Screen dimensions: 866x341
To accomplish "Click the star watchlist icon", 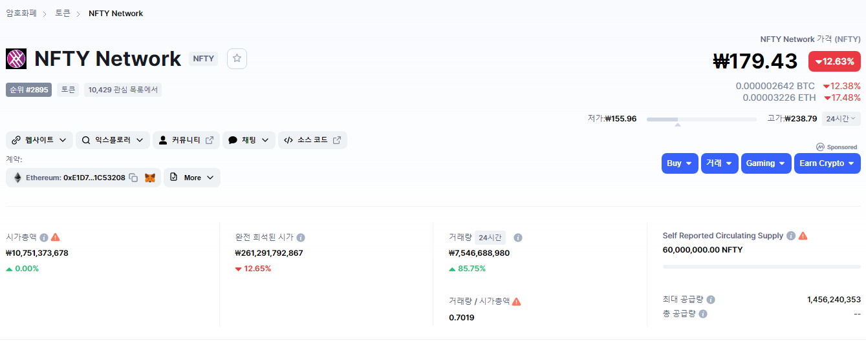I will [237, 59].
